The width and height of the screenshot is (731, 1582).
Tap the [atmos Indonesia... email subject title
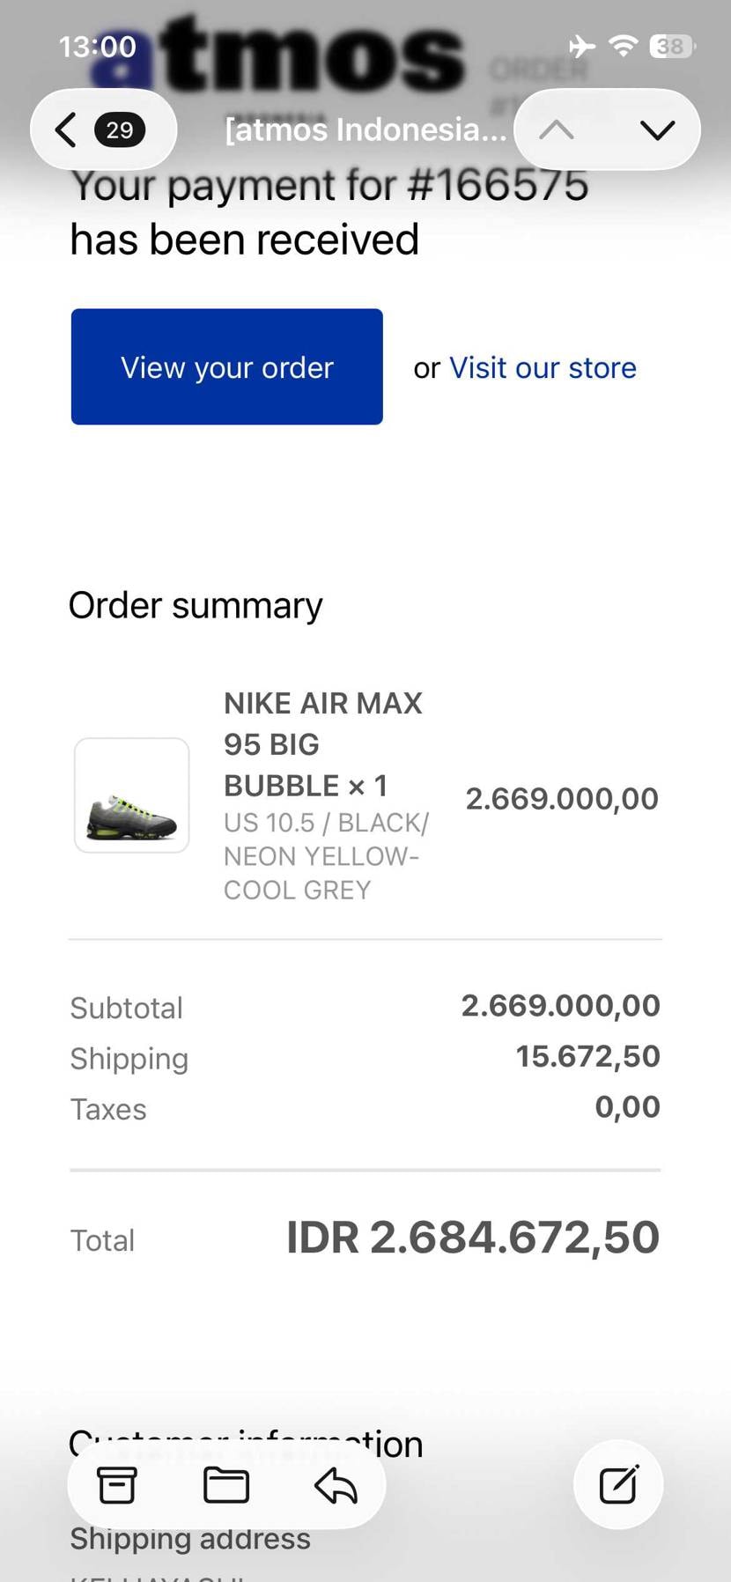(x=365, y=130)
